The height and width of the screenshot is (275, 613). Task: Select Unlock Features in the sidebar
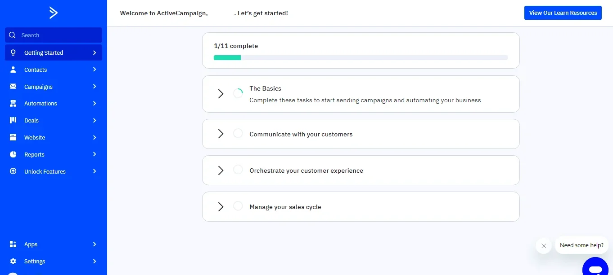pyautogui.click(x=54, y=171)
